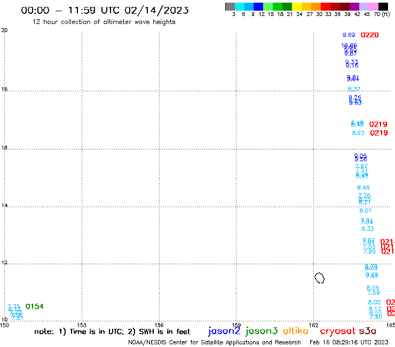The image size is (395, 347).
Task: Click the note about UTC time and SWH
Action: pyautogui.click(x=112, y=332)
